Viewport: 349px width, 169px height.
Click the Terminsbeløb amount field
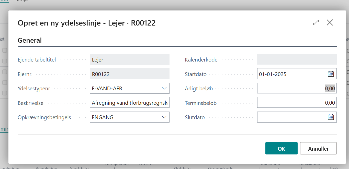coord(297,103)
